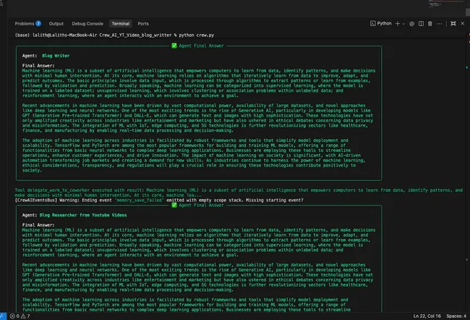The image size is (470, 320).
Task: Open the panel more actions ellipsis
Action: pos(440,24)
